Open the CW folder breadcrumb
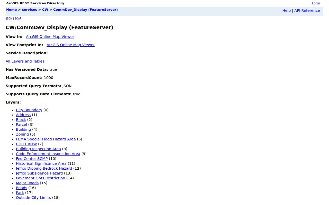 [45, 10]
